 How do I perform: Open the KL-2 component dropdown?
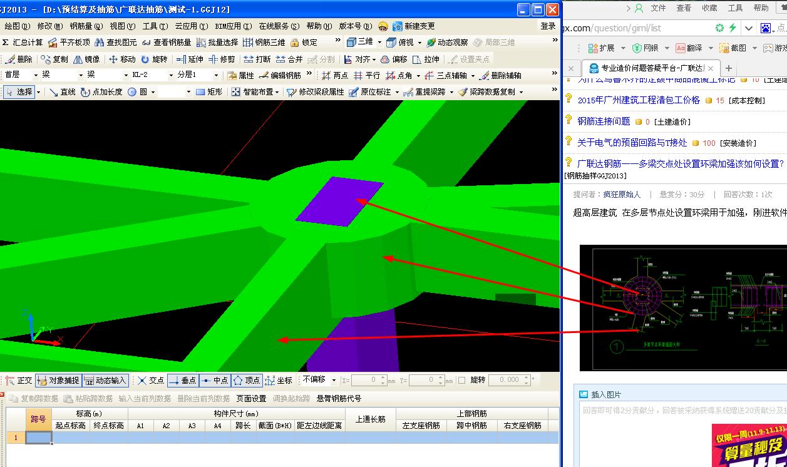171,75
